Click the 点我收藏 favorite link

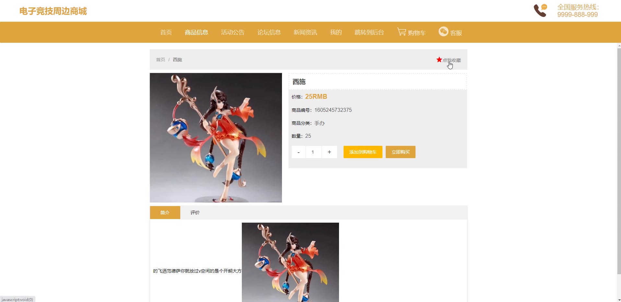pyautogui.click(x=451, y=60)
